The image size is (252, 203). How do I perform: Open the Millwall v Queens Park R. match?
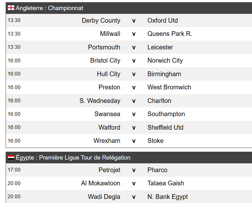[x=134, y=34]
